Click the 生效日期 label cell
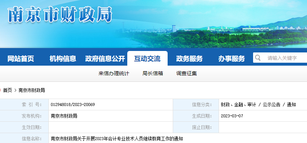Screen dimensions: 307x143 24,127
